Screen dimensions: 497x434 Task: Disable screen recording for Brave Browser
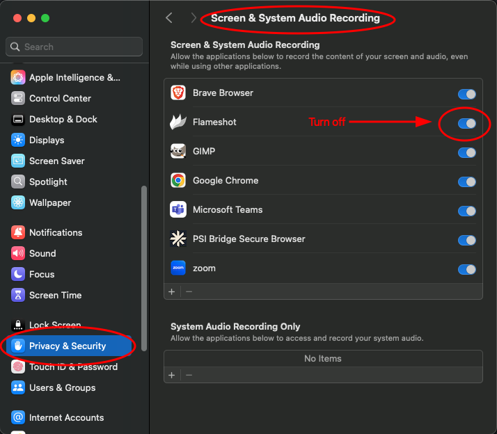[x=467, y=94]
